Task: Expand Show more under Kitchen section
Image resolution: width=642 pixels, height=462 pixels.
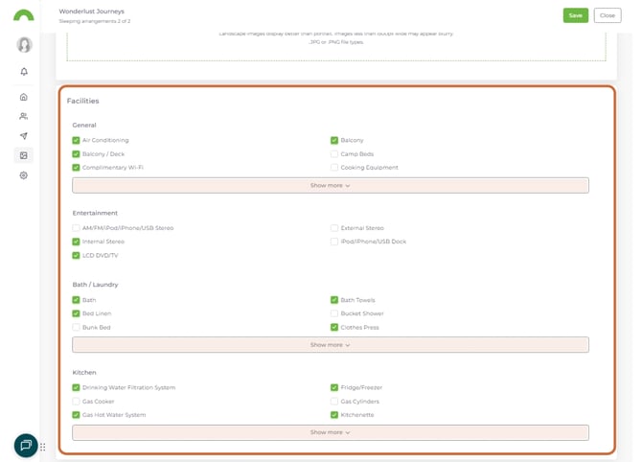Action: tap(330, 432)
